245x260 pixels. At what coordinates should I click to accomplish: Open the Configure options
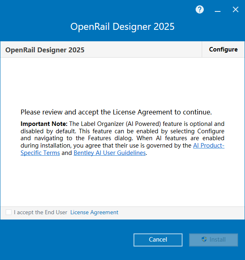pos(223,49)
